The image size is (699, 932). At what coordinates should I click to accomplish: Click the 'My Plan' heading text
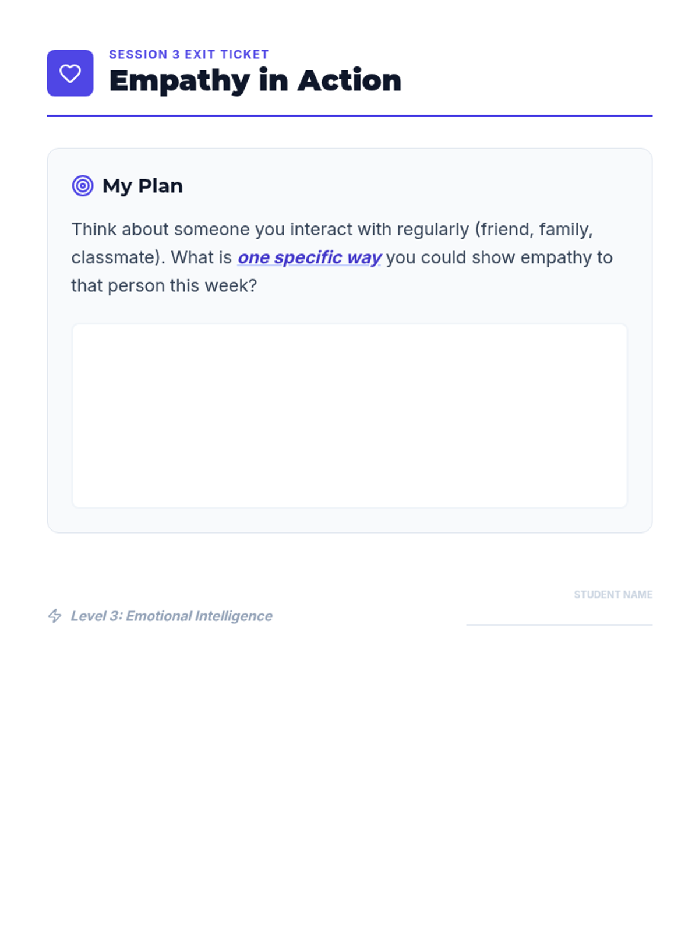click(143, 186)
